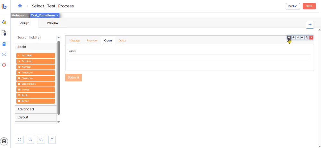The image size is (321, 148).
Task: Switch to the top-level Design tab
Action: (25, 23)
